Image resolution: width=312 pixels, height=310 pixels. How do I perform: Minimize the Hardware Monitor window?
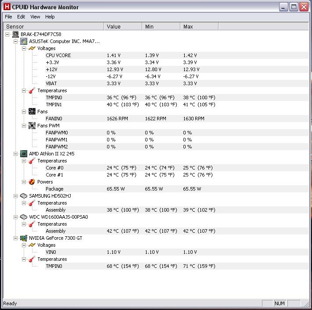(283, 7)
